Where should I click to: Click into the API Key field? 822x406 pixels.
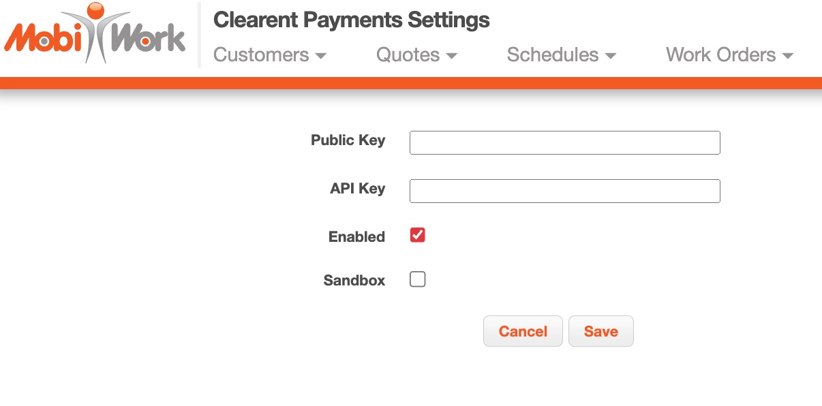(564, 191)
